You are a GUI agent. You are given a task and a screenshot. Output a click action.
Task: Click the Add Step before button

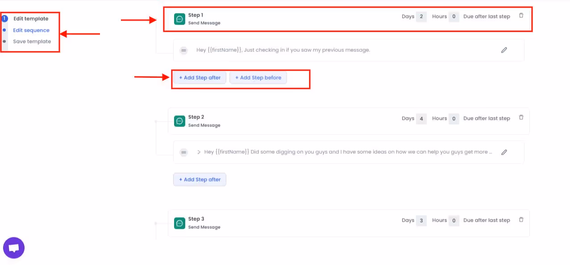258,77
